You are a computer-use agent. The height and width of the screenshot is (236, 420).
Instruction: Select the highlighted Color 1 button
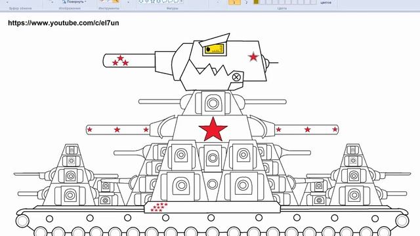[x=234, y=2]
